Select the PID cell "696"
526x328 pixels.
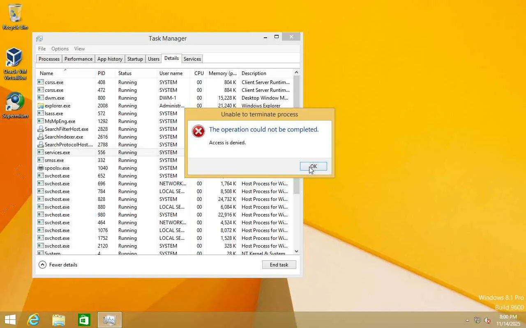coord(102,183)
